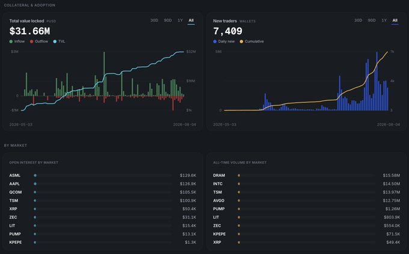Toggle the TVL legend item
This screenshot has width=409, height=254.
point(59,41)
